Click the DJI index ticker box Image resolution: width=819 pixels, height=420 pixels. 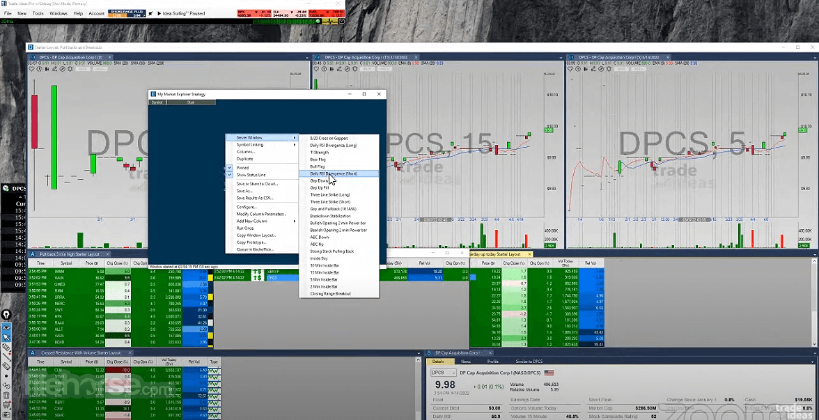[x=290, y=13]
